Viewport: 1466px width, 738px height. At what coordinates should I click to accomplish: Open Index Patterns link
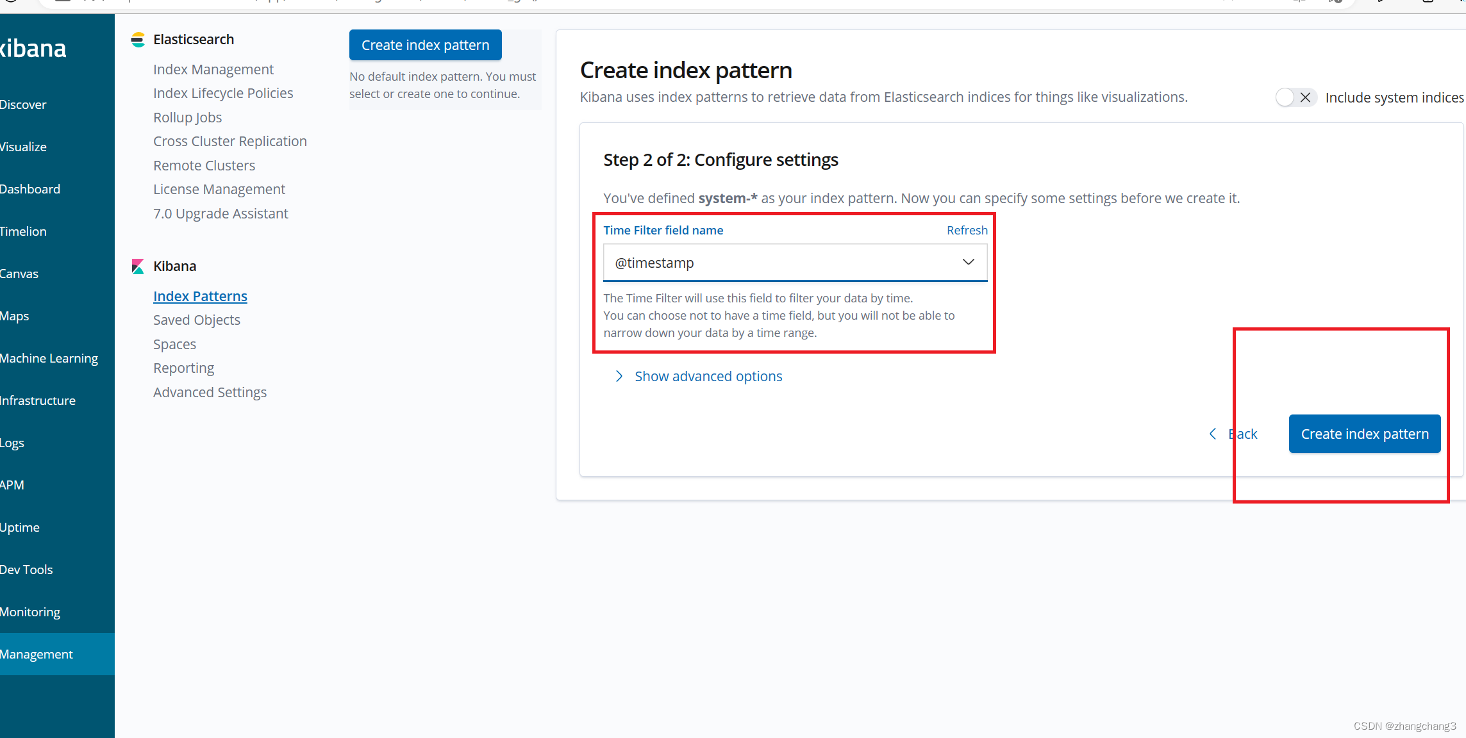[201, 297]
